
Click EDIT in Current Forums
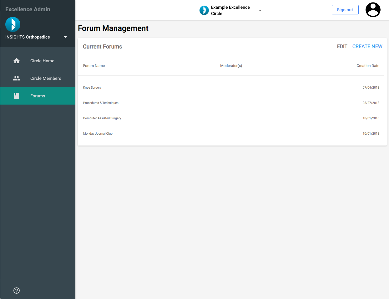coord(342,46)
